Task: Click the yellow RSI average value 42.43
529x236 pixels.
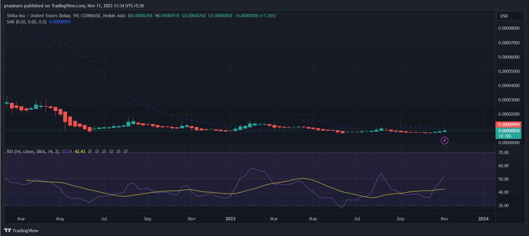Action: click(80, 151)
